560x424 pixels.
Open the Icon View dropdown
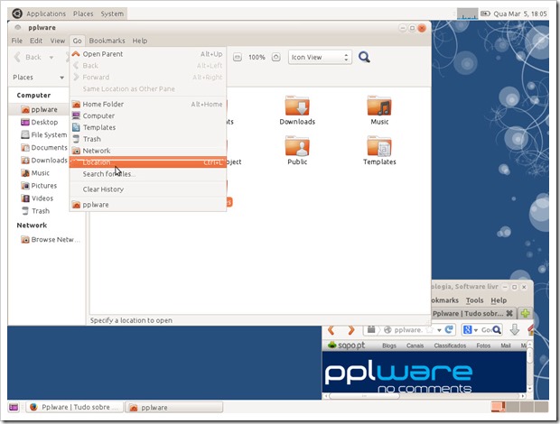[x=320, y=57]
